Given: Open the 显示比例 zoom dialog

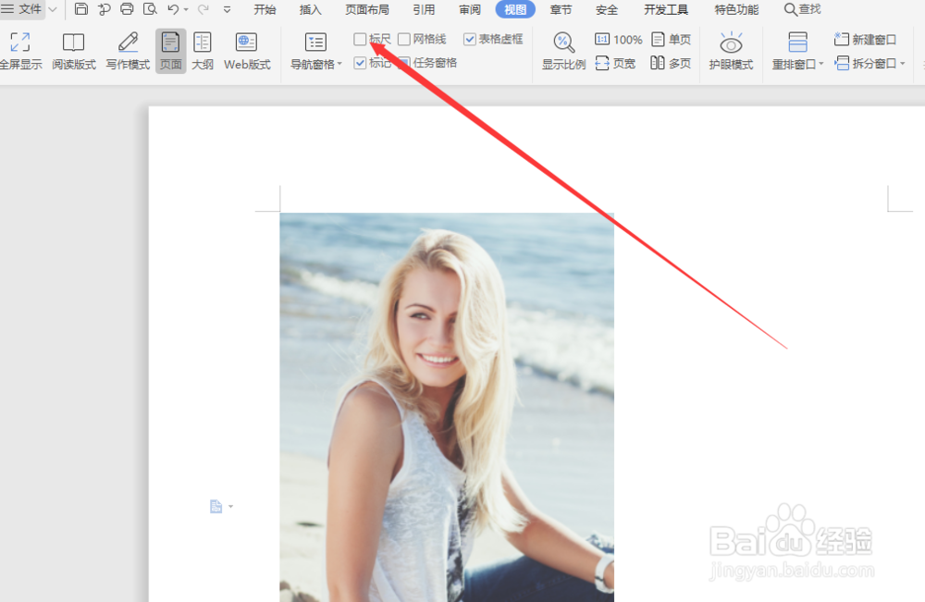Looking at the screenshot, I should [563, 51].
